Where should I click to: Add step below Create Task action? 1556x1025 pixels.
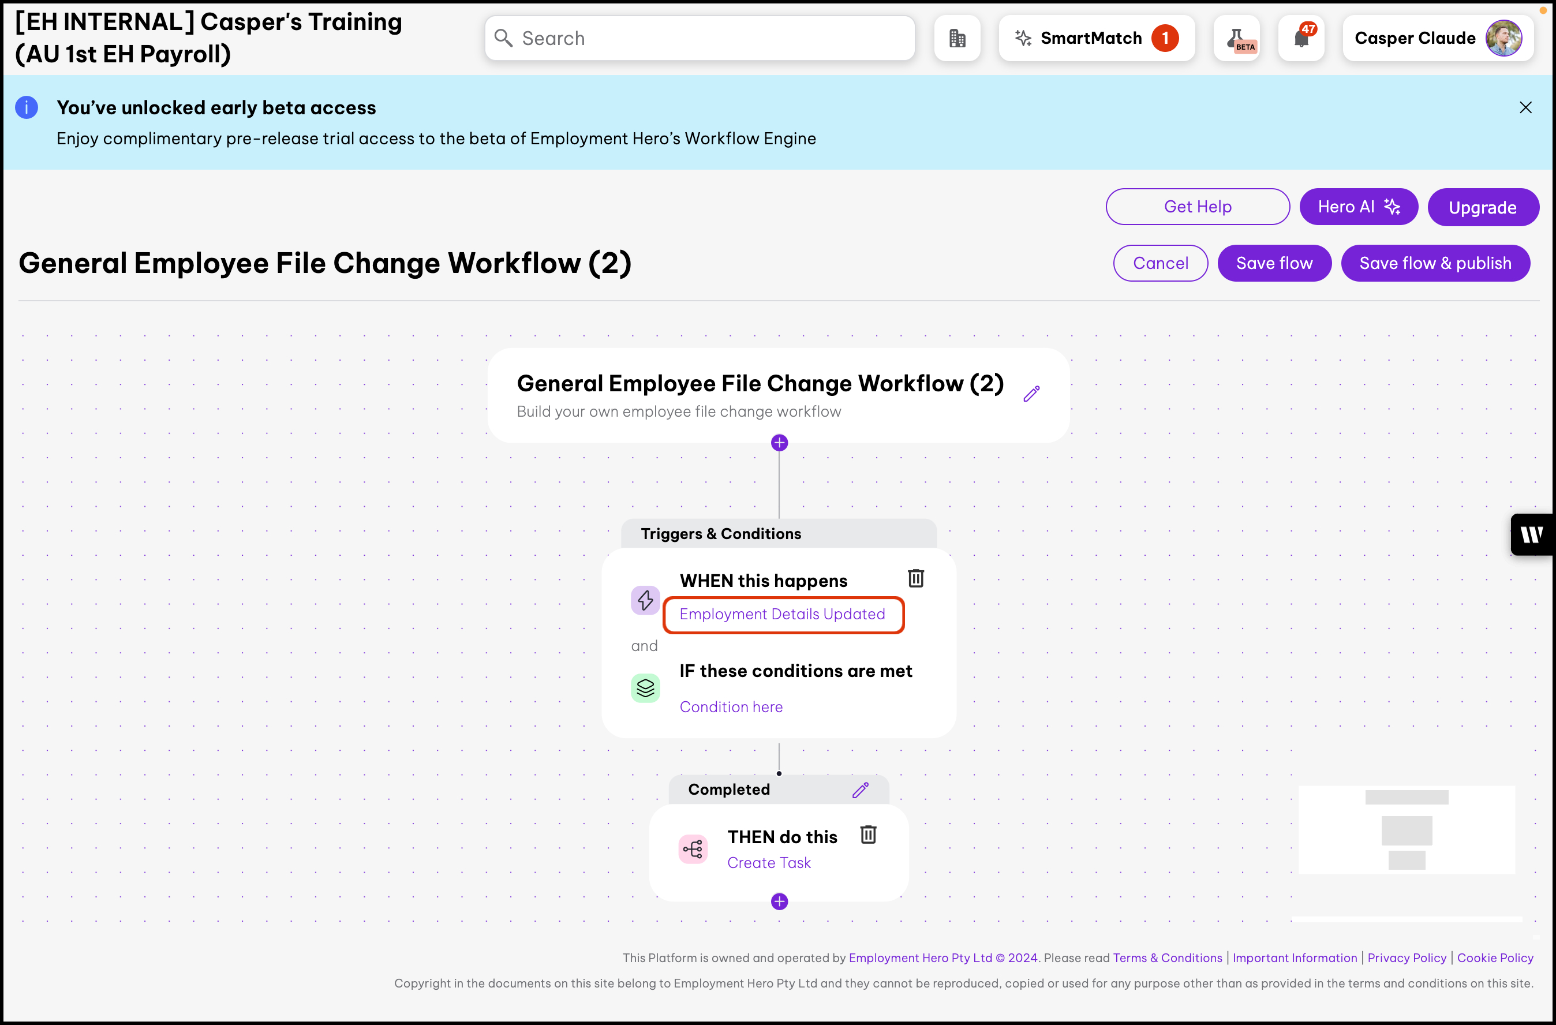click(779, 901)
